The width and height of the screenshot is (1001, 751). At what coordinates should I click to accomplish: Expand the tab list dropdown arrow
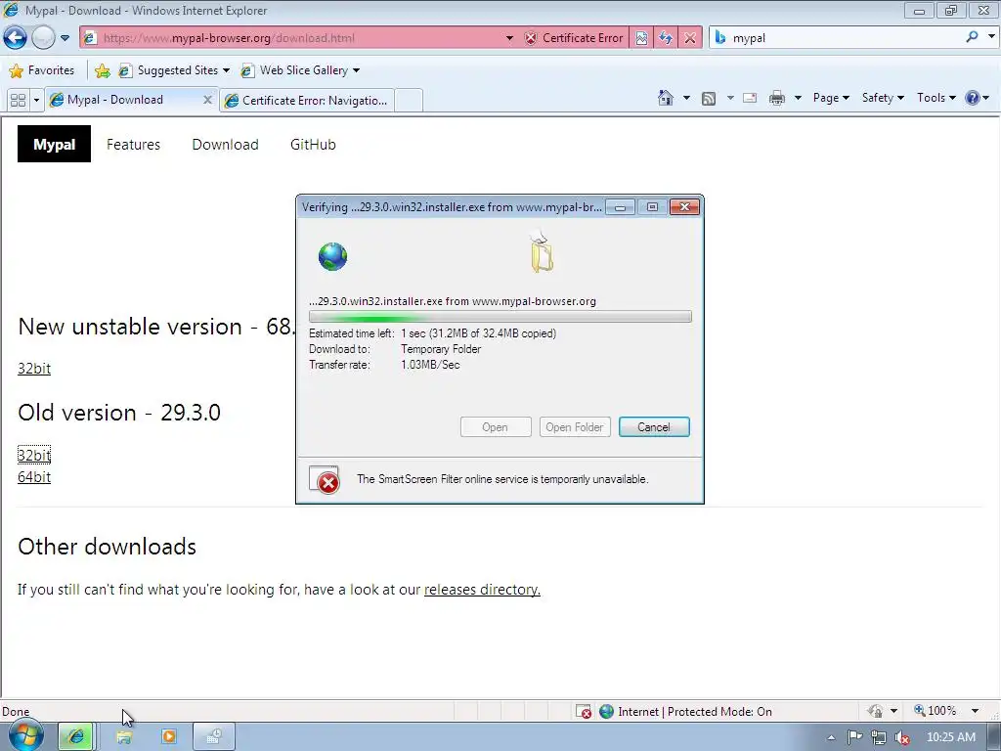36,101
